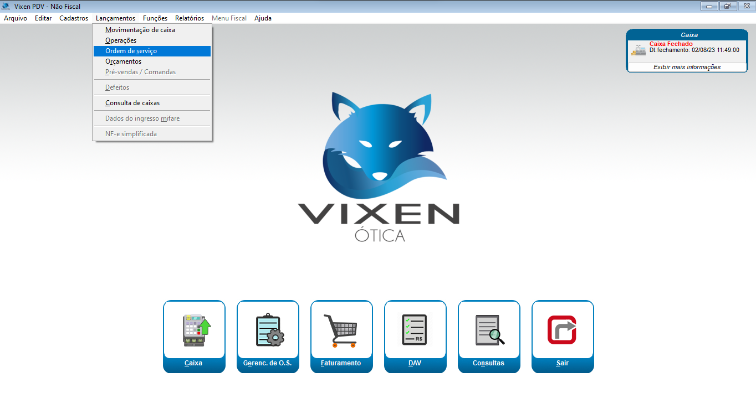Click the Faturamento label button
Viewport: 756px width, 398px height.
click(x=341, y=363)
